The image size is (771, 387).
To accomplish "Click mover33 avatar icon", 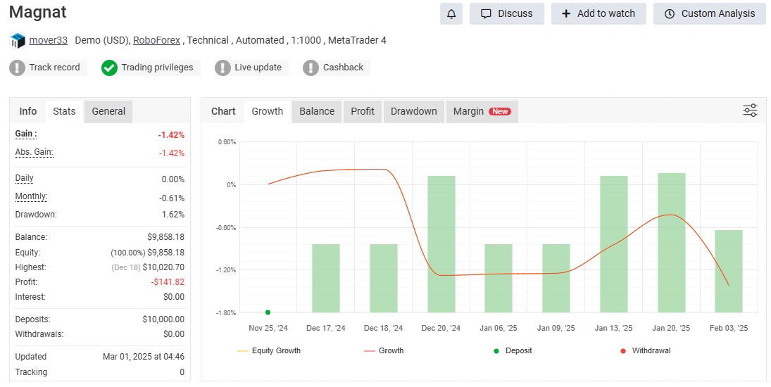I will click(x=18, y=41).
